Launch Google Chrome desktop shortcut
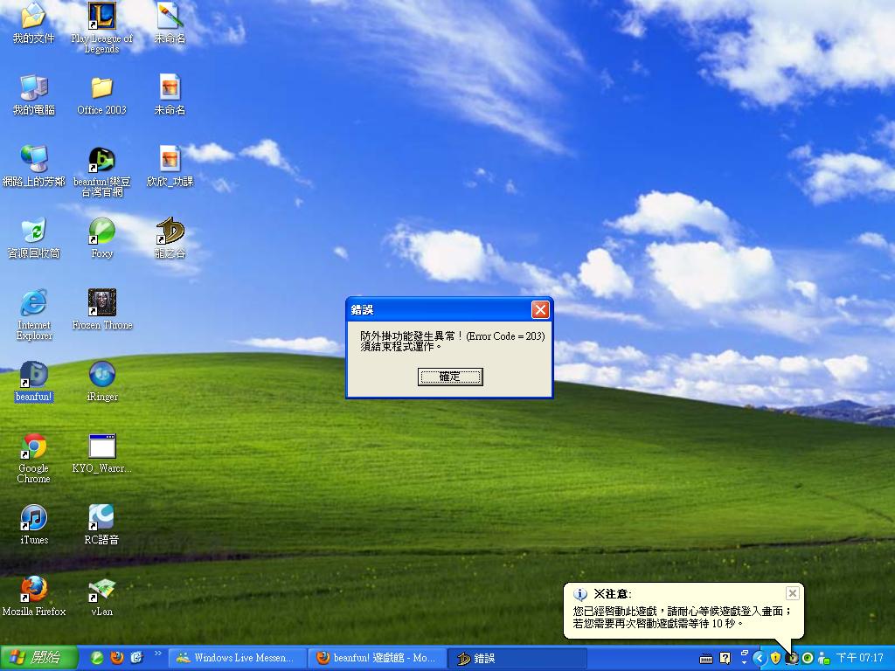Screen dimensions: 895x671 coord(33,458)
